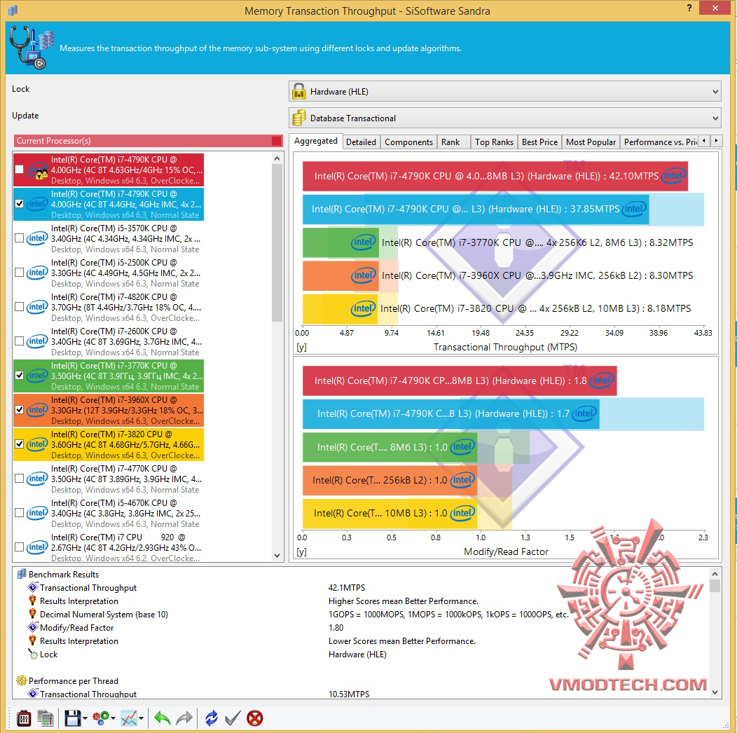Click the Intel logo on the i7-4770K row
This screenshot has width=737, height=733.
coord(37,479)
